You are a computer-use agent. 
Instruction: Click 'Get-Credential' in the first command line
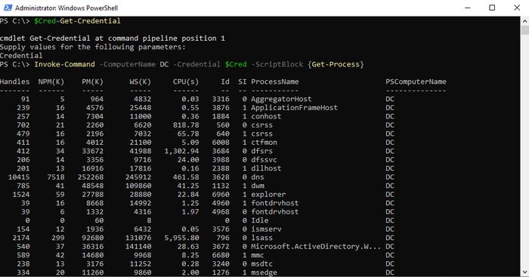[x=90, y=21]
